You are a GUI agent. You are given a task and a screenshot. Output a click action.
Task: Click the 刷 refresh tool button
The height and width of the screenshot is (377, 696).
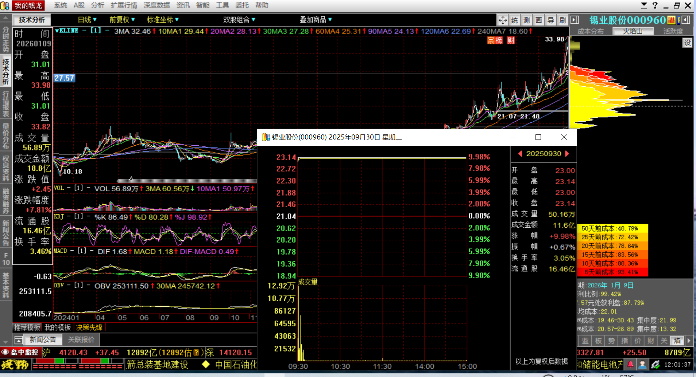pyautogui.click(x=563, y=20)
